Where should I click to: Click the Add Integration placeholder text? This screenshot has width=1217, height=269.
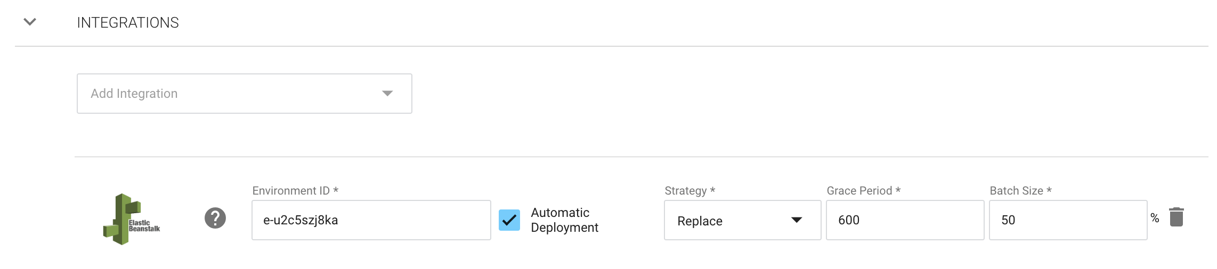tap(134, 94)
